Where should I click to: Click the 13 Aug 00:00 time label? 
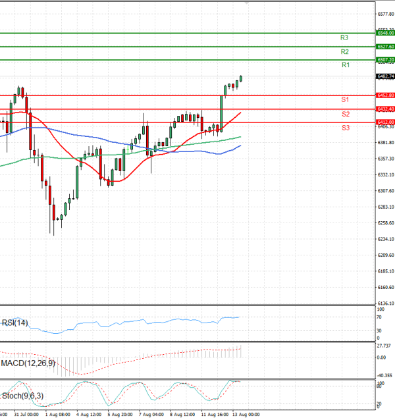(246, 414)
